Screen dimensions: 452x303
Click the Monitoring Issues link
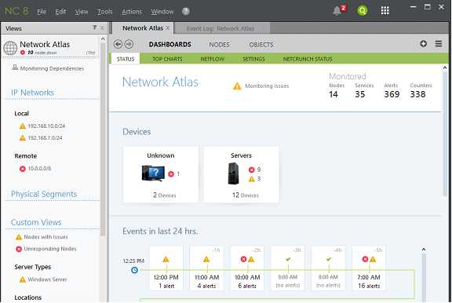267,86
